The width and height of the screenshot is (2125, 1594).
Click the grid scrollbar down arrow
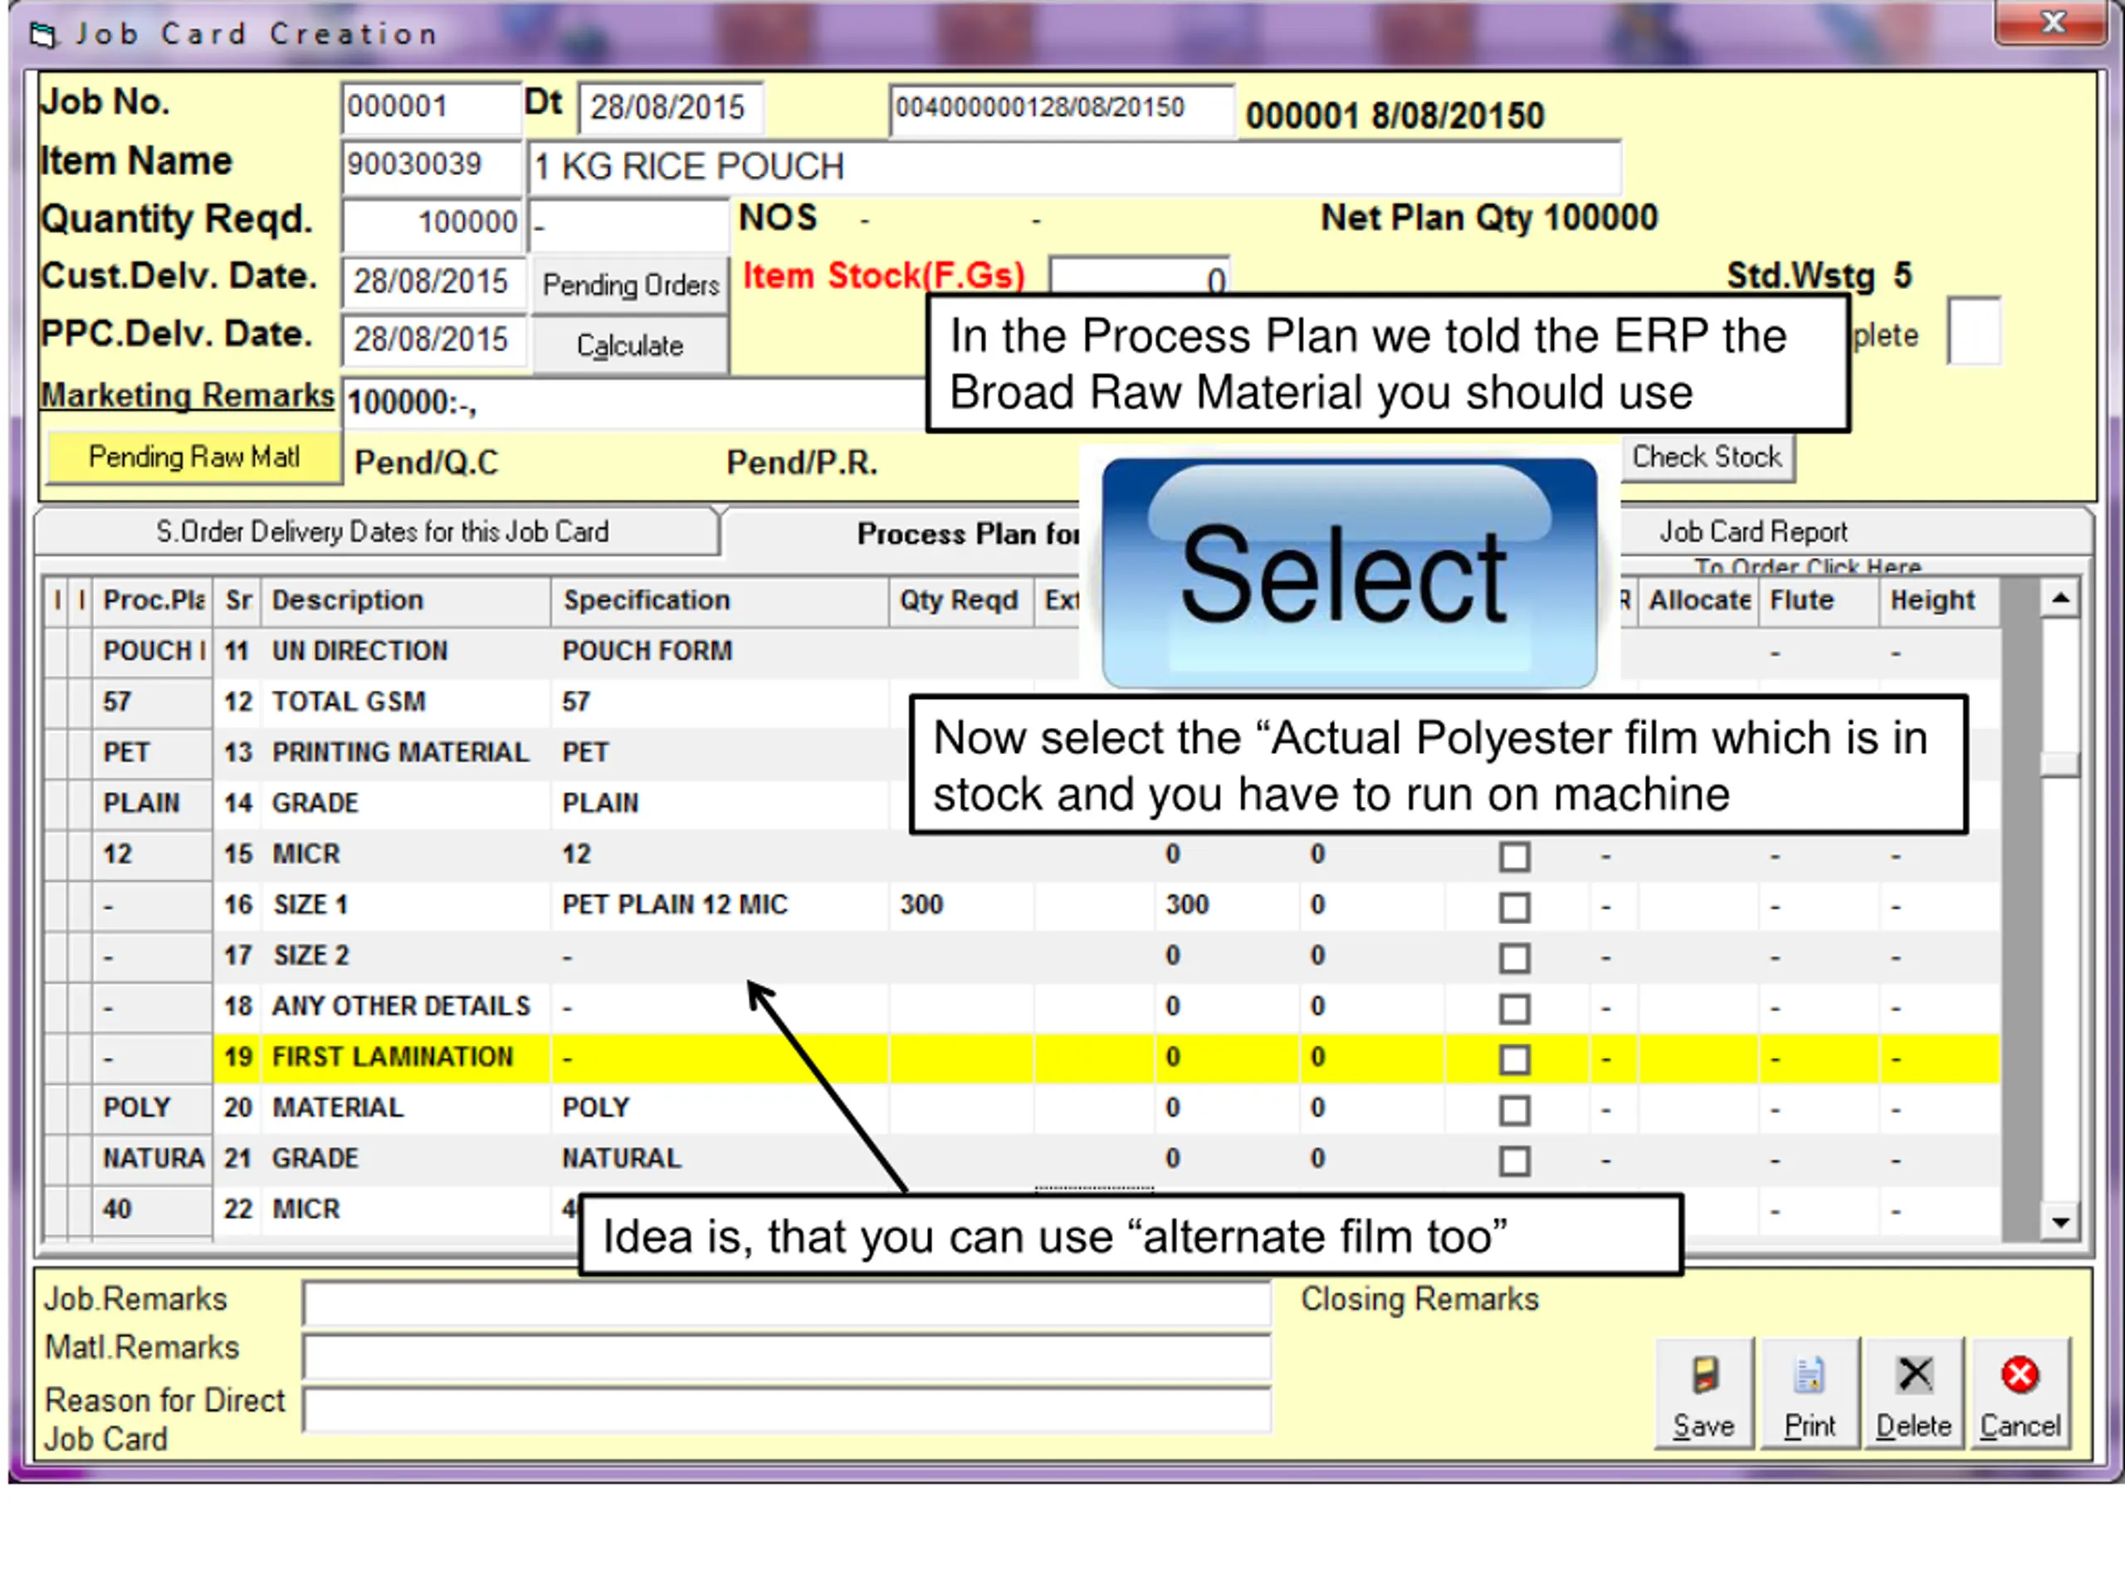click(x=2060, y=1222)
